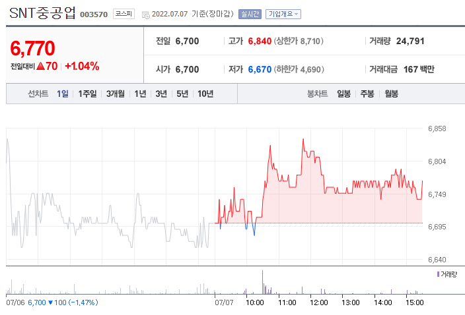The height and width of the screenshot is (315, 465).
Task: Switch to 주봉 candle chart
Action: click(367, 94)
